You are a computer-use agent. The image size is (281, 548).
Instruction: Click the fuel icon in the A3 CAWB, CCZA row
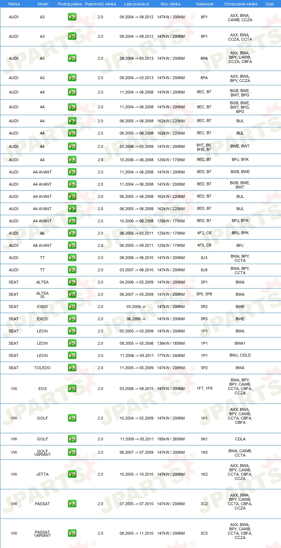72,17
